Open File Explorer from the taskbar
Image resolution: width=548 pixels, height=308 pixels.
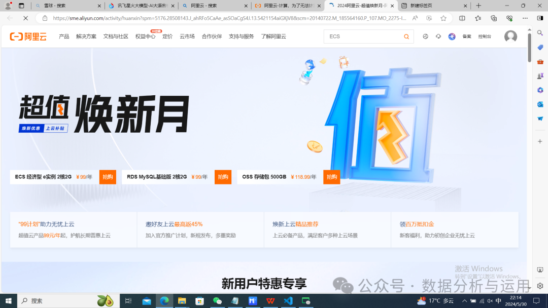coord(182,301)
